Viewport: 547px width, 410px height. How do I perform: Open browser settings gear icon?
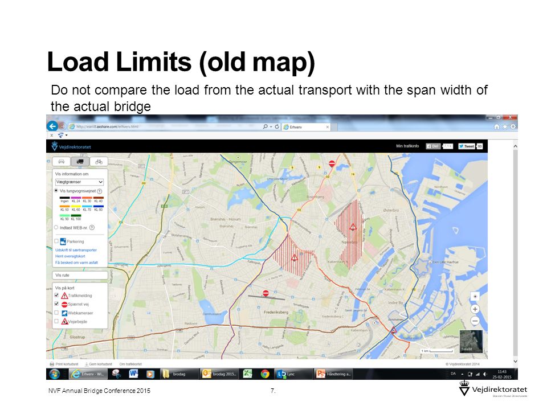513,126
